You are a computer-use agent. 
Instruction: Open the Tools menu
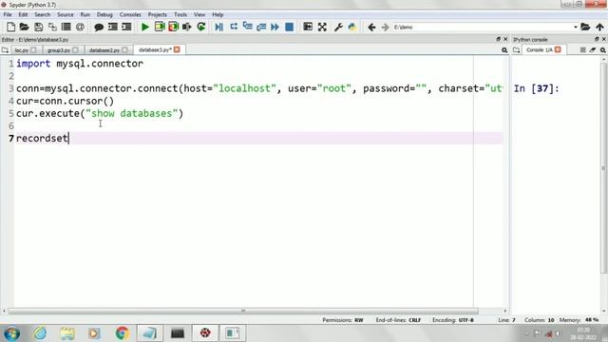coord(180,15)
